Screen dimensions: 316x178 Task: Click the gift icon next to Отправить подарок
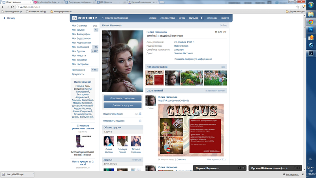[140, 121]
